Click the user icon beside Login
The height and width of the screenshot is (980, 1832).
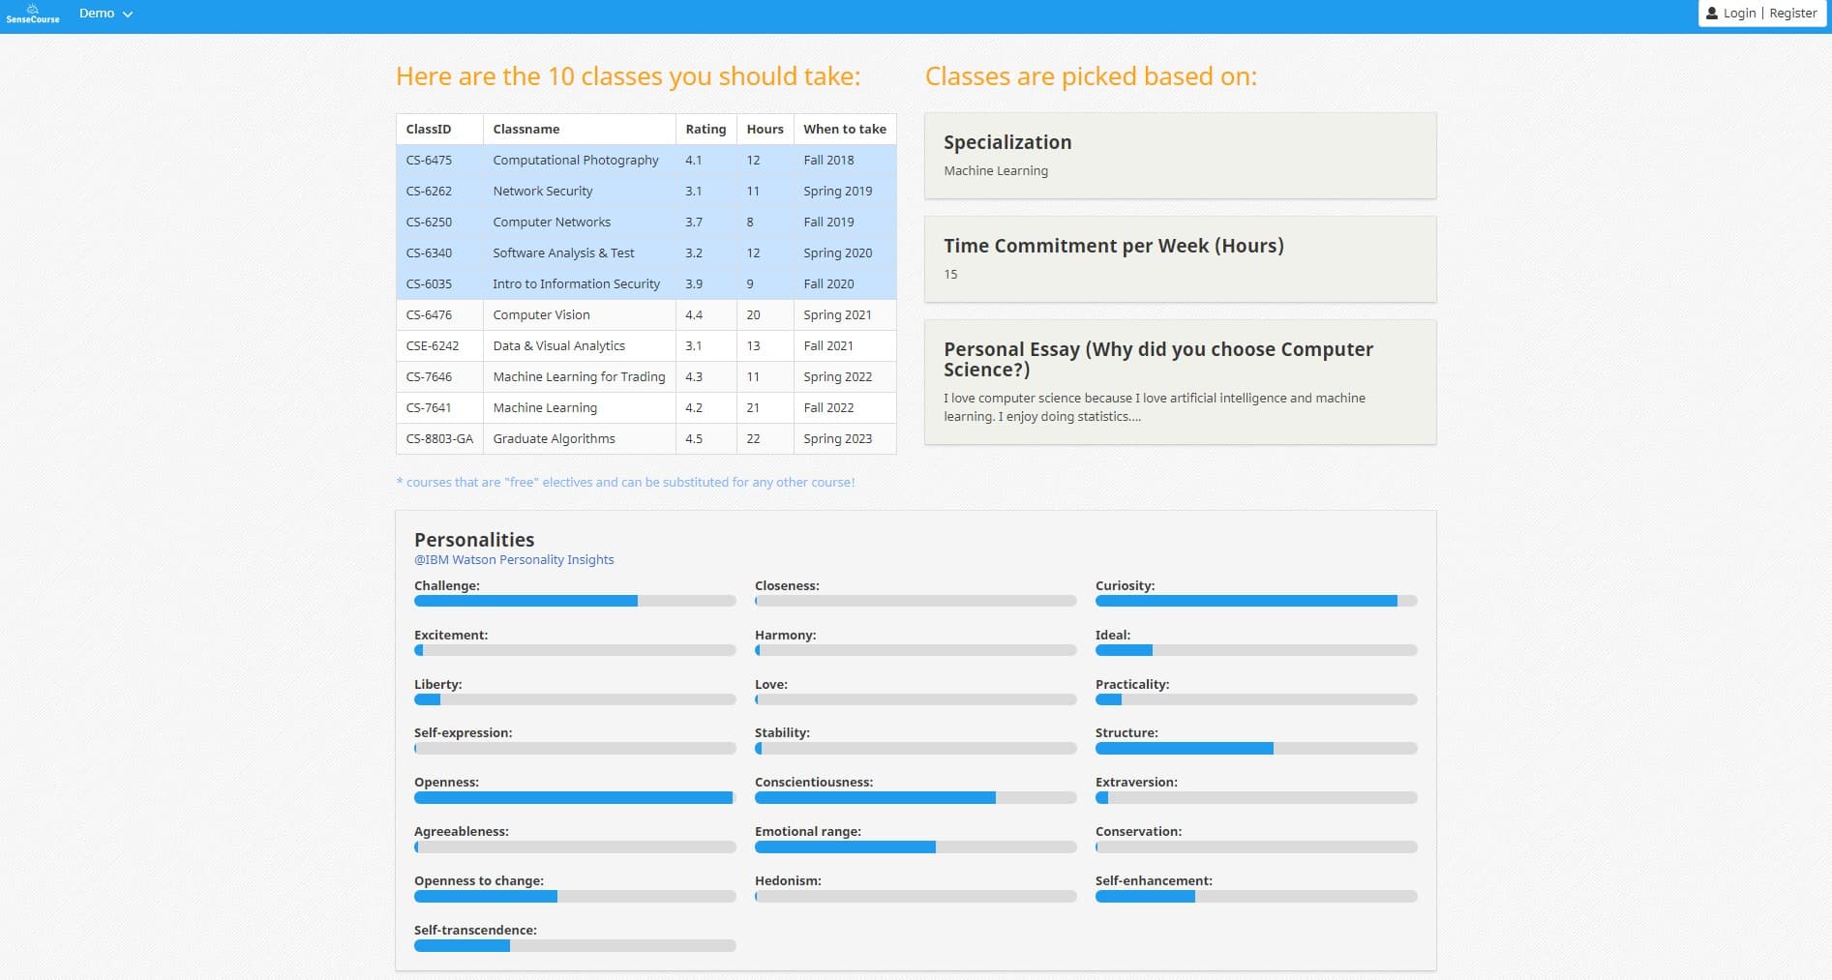point(1711,14)
